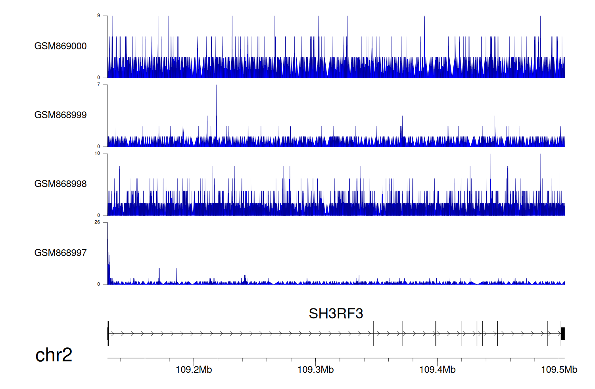The width and height of the screenshot is (595, 389).
Task: Click the first intron arrow of SH3RF3
Action: pos(113,333)
